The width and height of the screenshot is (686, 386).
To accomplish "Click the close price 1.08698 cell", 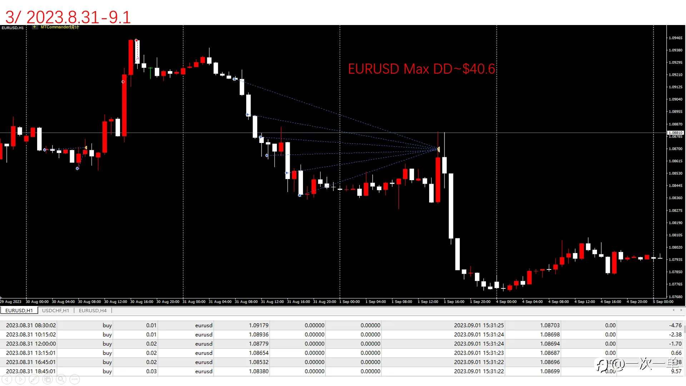I will tap(550, 335).
